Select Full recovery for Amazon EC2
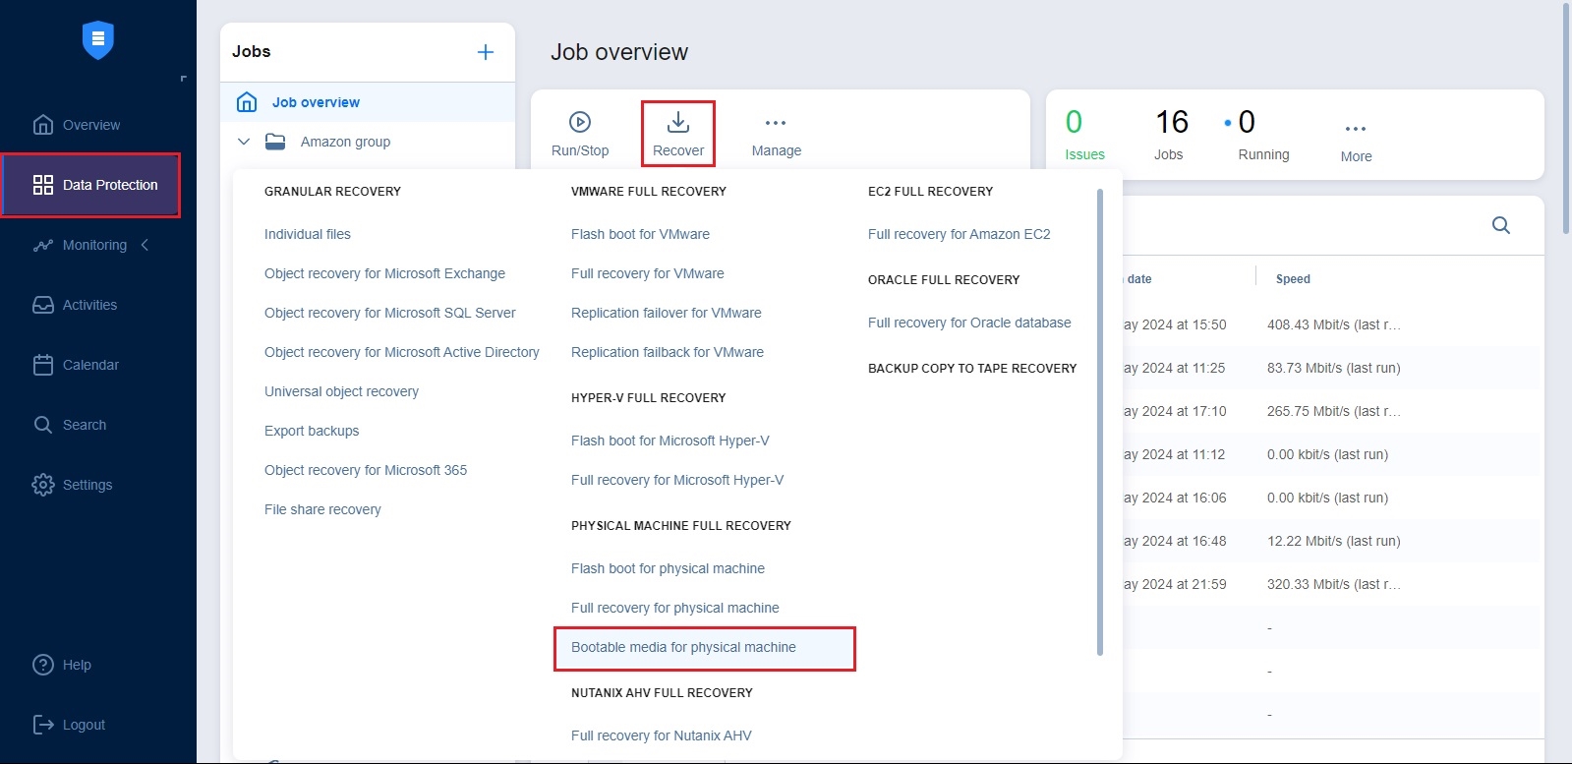The height and width of the screenshot is (764, 1572). click(959, 234)
